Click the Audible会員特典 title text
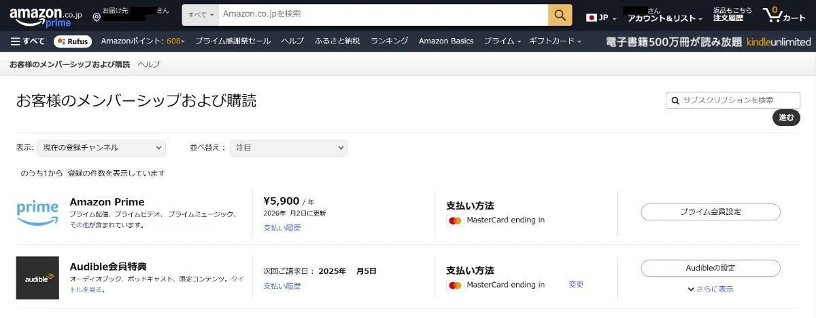The width and height of the screenshot is (816, 318). coord(108,266)
